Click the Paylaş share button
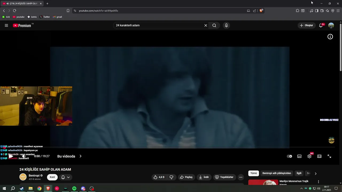The width and height of the screenshot is (342, 192). (x=186, y=177)
